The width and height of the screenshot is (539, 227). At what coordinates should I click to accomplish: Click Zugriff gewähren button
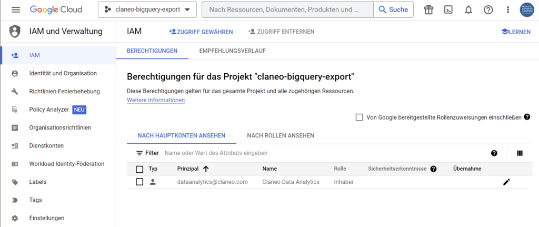(x=201, y=32)
